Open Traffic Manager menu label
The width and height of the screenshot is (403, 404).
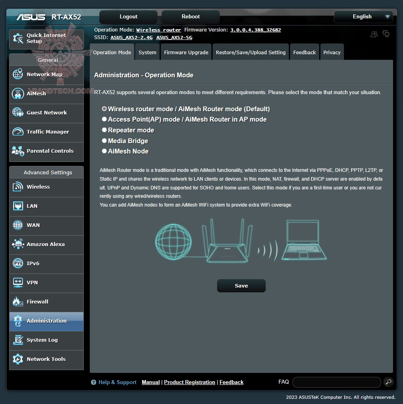point(48,132)
